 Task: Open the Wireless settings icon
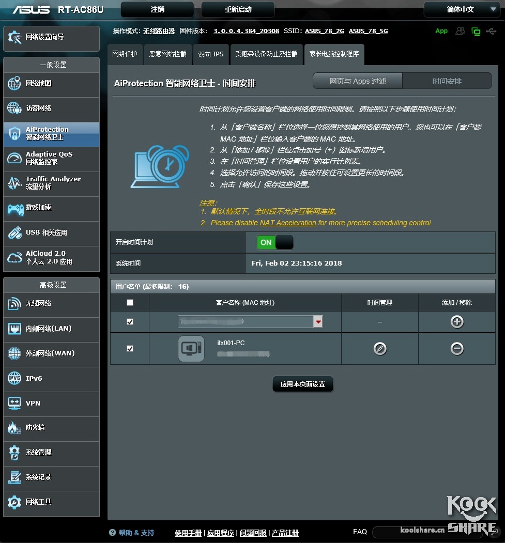pyautogui.click(x=14, y=304)
